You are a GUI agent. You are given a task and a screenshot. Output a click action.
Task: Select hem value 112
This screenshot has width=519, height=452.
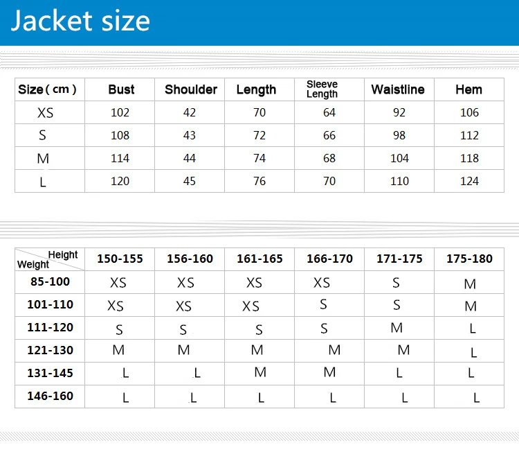(x=469, y=135)
